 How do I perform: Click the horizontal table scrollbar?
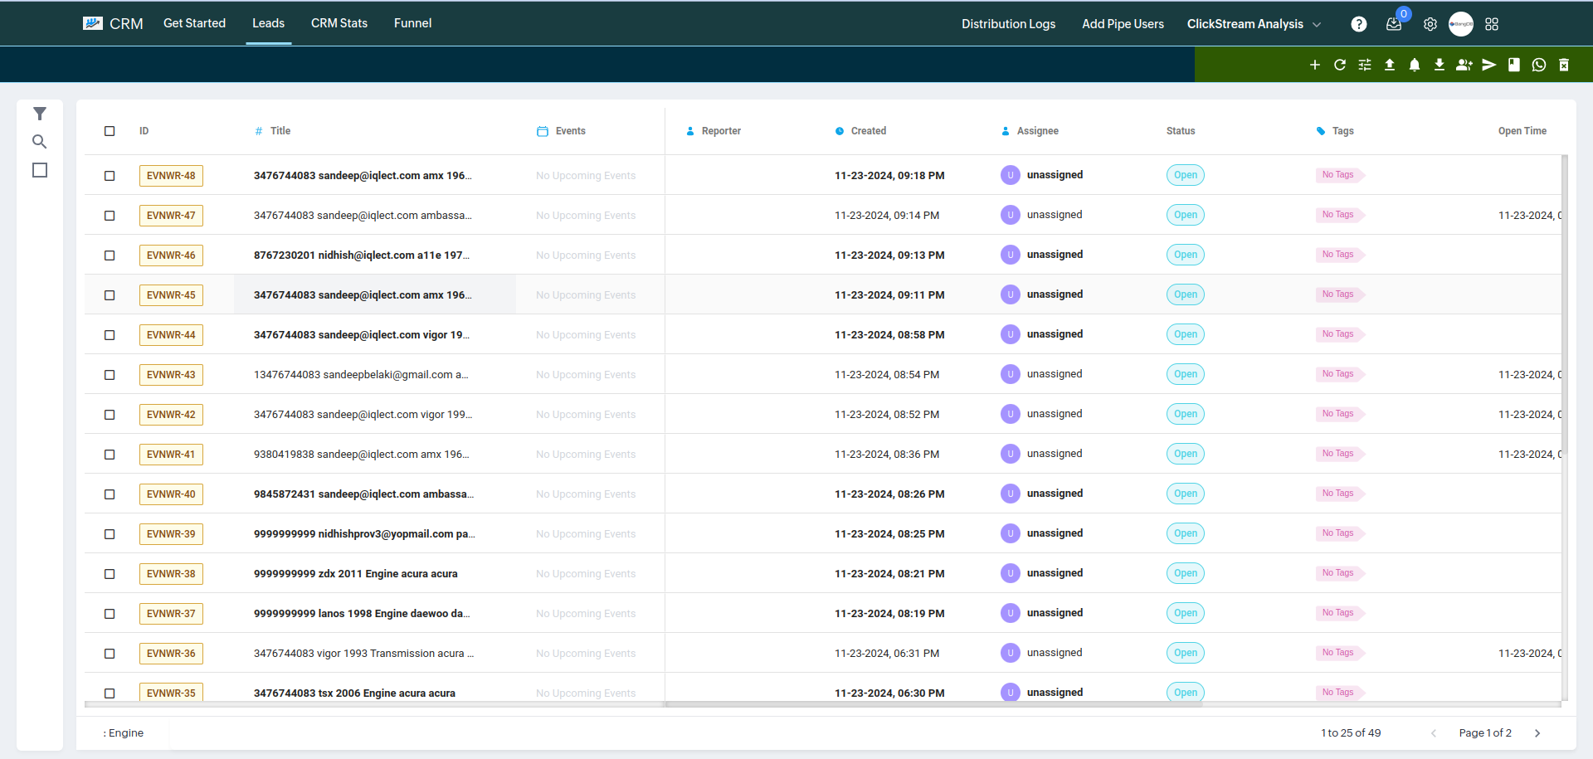point(933,704)
